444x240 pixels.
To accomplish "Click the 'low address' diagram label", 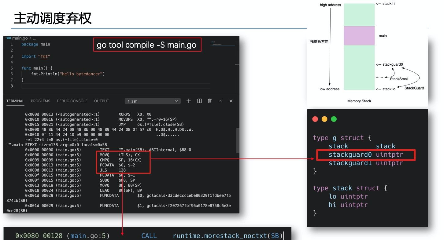I will coord(329,89).
